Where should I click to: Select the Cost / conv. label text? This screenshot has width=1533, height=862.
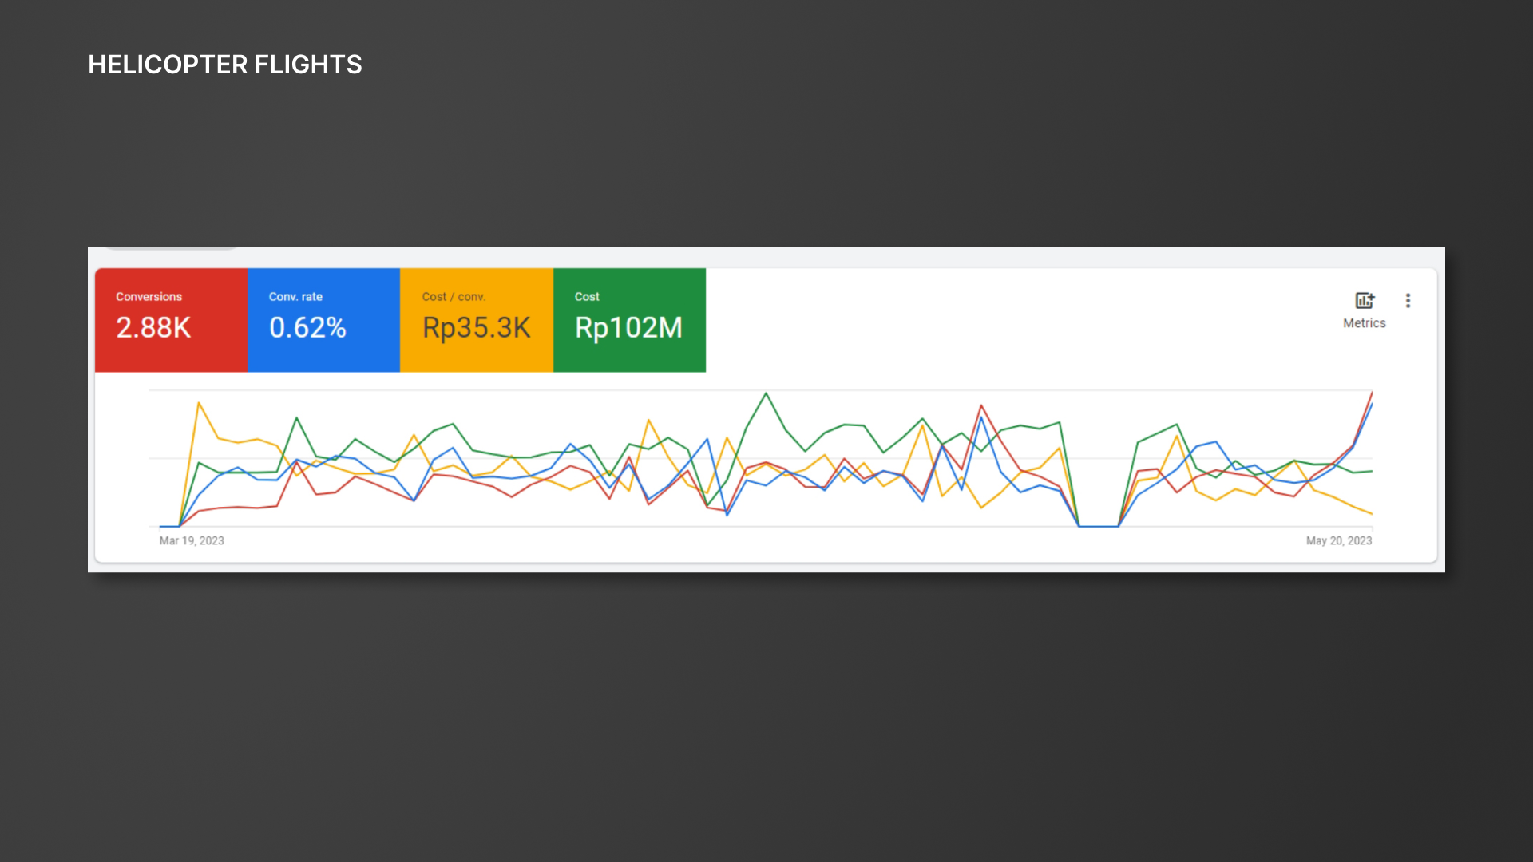[454, 296]
